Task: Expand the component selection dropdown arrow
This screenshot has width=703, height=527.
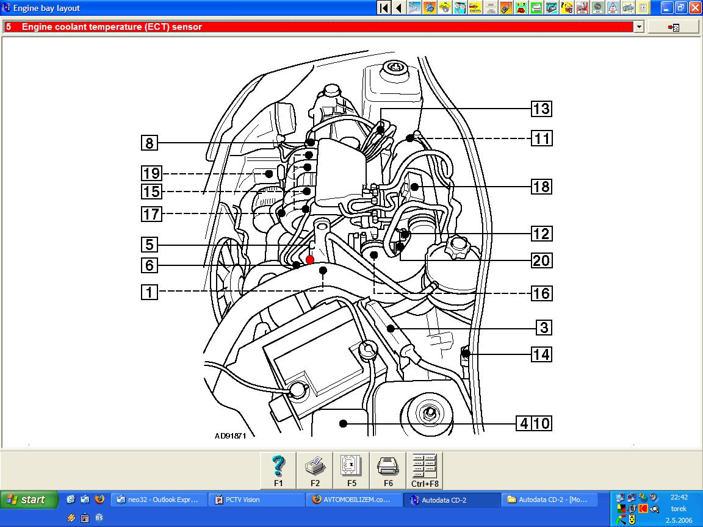Action: 639,27
